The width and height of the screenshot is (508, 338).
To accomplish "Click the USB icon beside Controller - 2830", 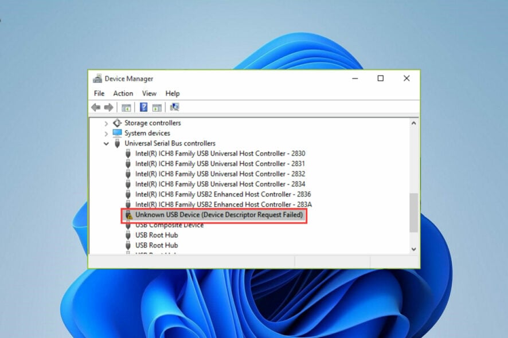I will click(128, 154).
